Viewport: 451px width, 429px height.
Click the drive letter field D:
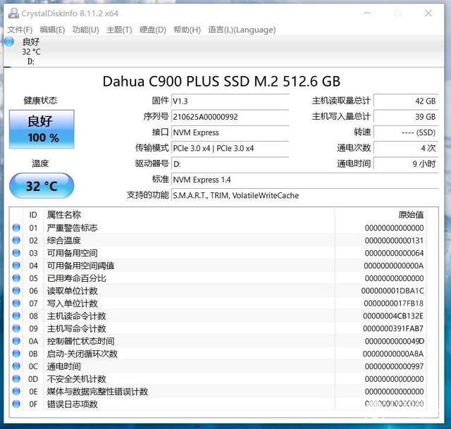coord(230,164)
